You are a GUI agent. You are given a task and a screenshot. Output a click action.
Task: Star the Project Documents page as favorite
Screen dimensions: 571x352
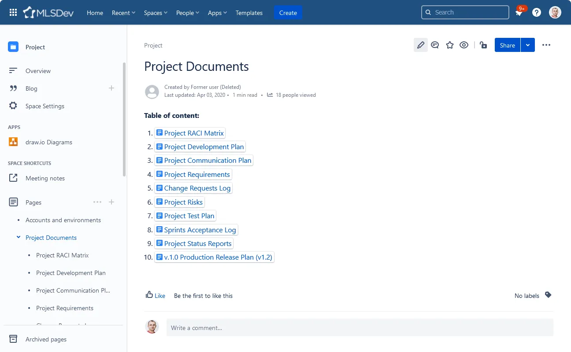449,45
